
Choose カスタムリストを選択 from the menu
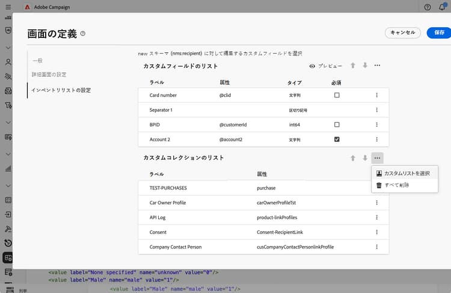click(405, 173)
